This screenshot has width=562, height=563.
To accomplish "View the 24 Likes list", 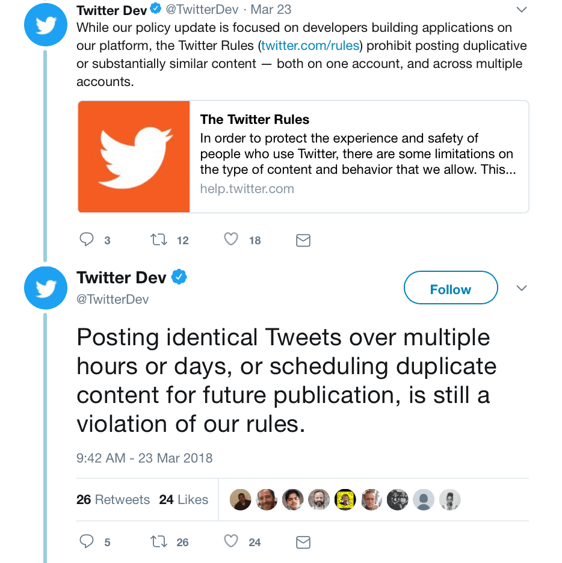I will [x=184, y=500].
